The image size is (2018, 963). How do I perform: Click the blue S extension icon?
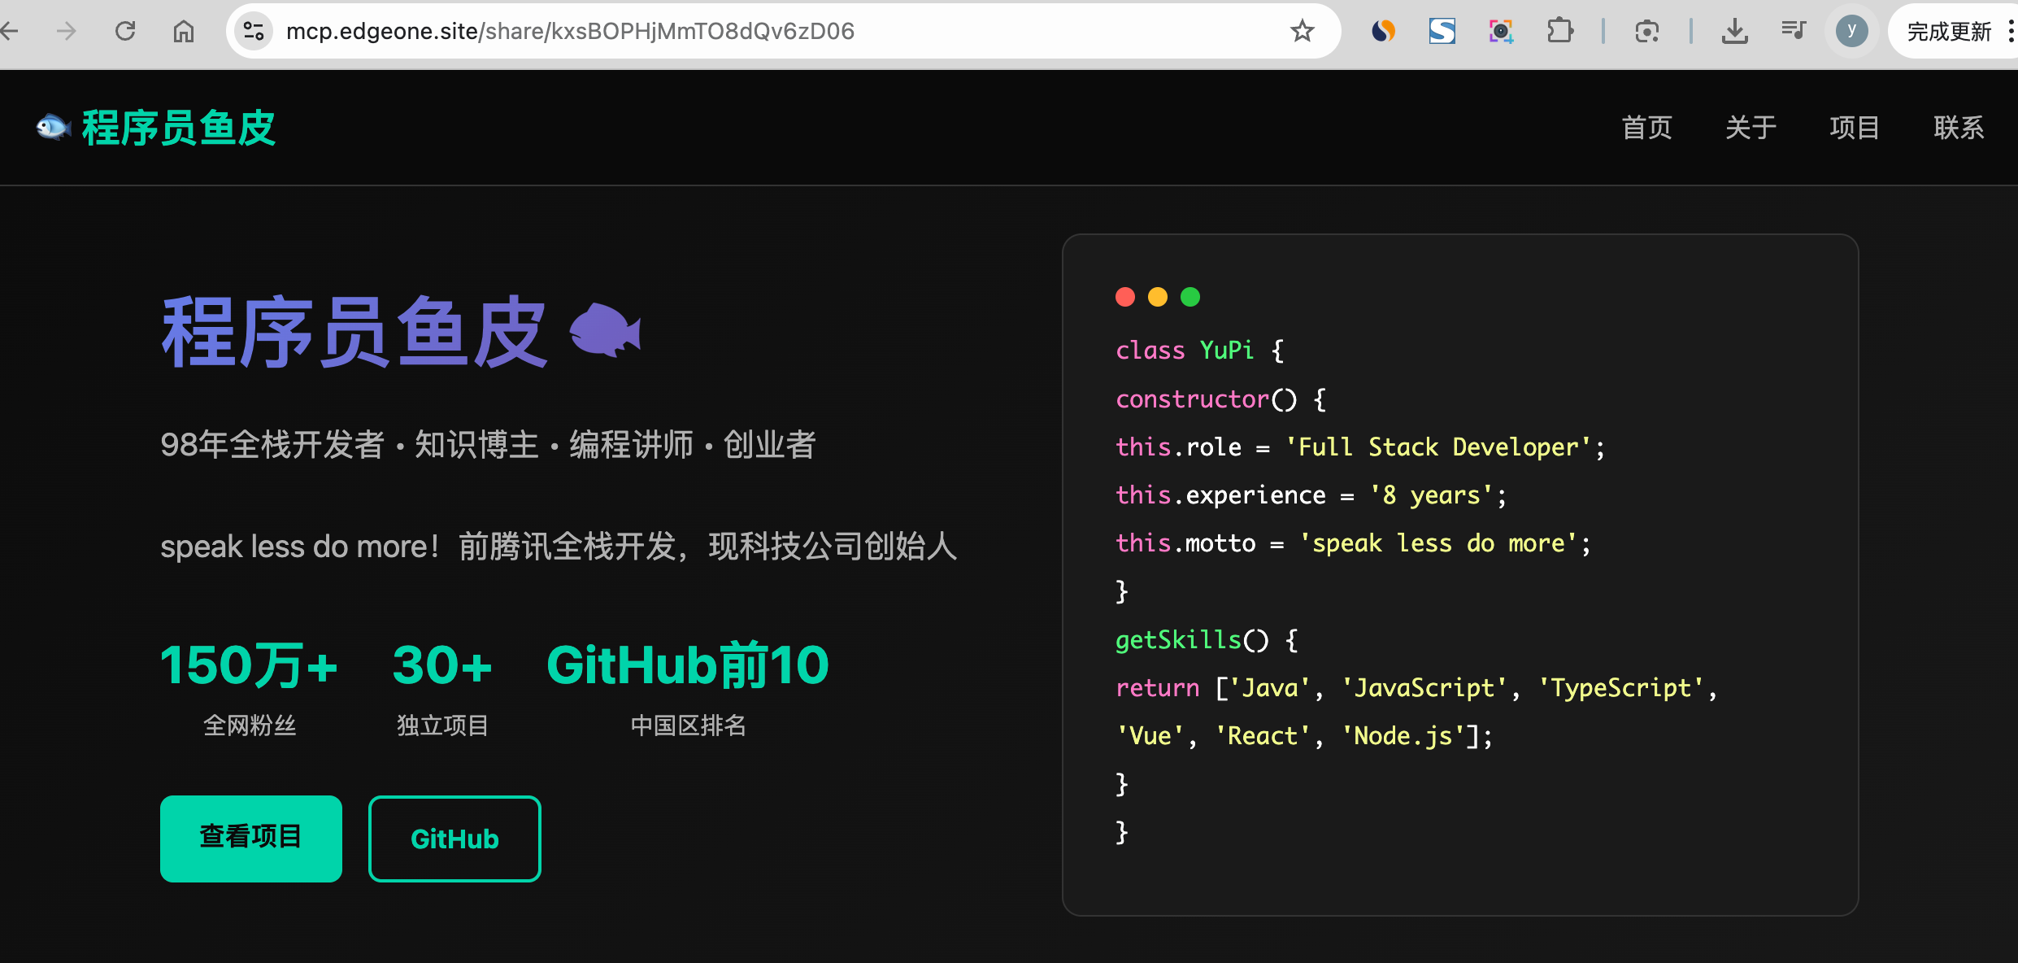[x=1442, y=31]
